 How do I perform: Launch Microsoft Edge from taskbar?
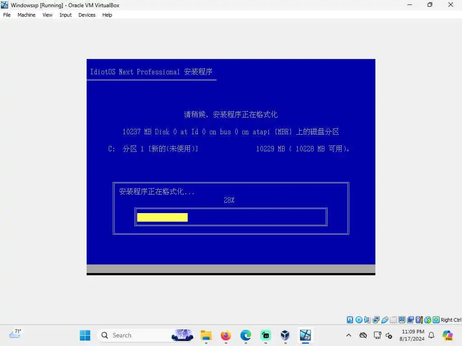click(x=245, y=335)
